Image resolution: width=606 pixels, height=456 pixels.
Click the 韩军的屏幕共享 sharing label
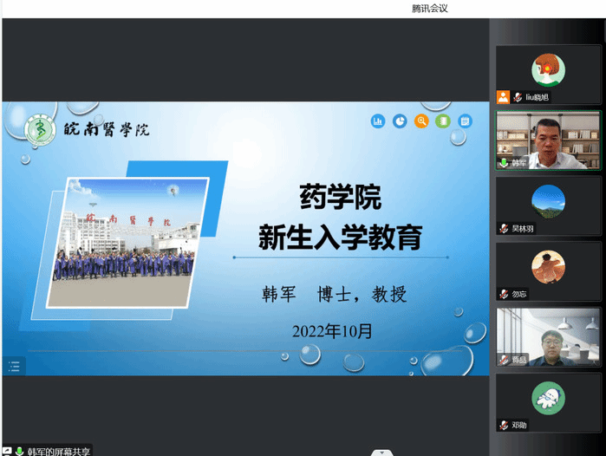[57, 451]
